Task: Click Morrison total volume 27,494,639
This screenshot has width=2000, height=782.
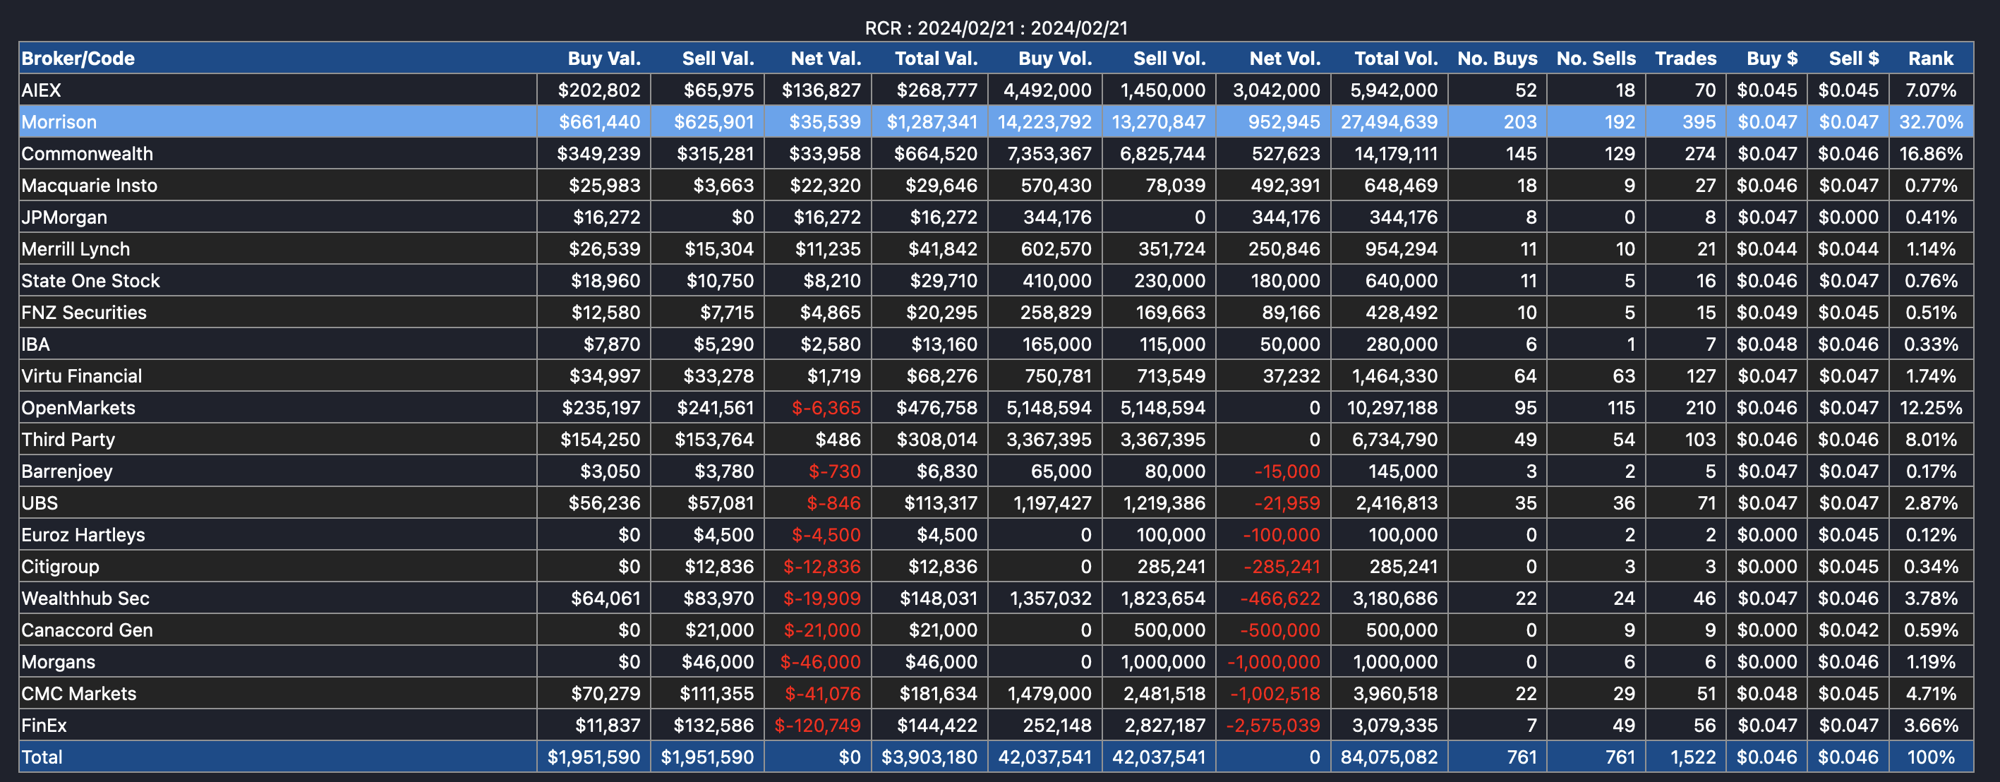Action: tap(1389, 122)
